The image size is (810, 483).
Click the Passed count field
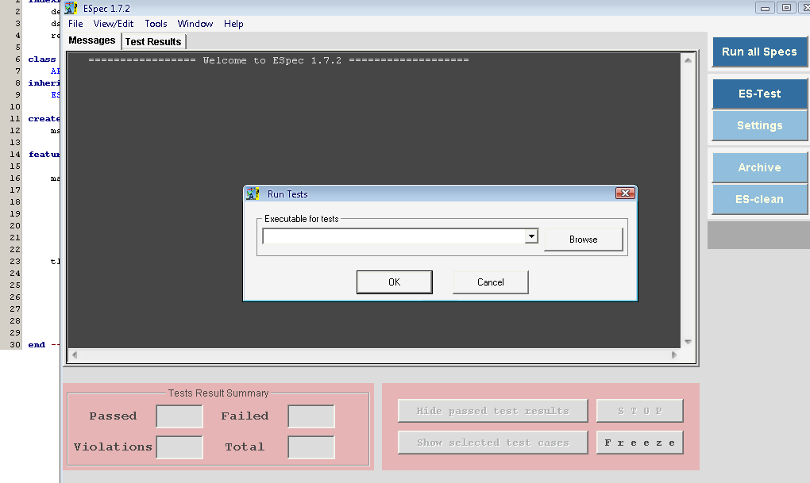click(179, 416)
